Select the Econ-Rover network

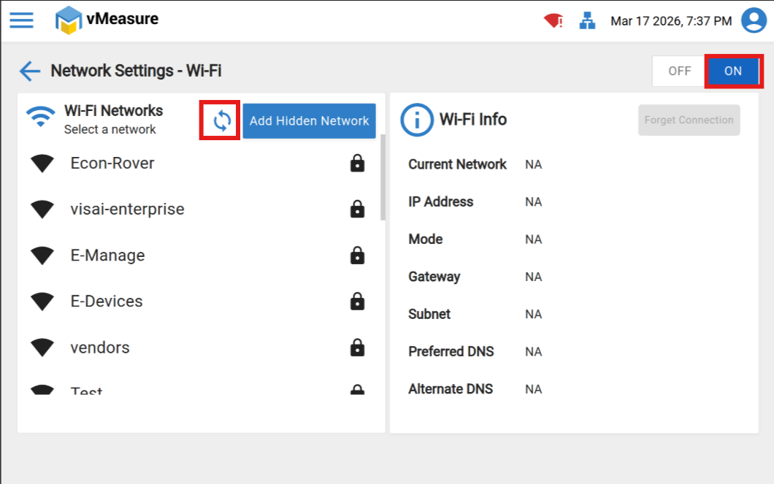pos(112,164)
